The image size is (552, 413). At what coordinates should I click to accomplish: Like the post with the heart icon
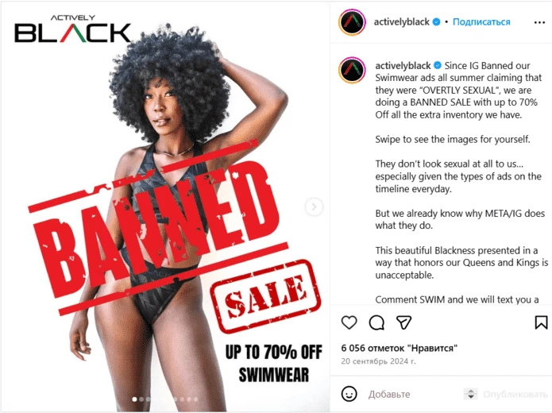tap(349, 322)
